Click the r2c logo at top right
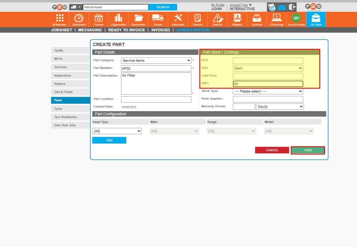This screenshot has width=357, height=247. (x=313, y=7)
